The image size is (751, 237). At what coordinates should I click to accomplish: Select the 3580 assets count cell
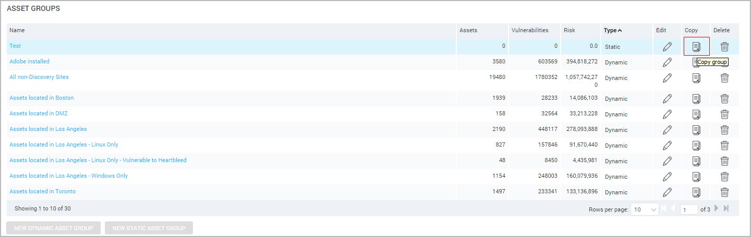pos(498,61)
